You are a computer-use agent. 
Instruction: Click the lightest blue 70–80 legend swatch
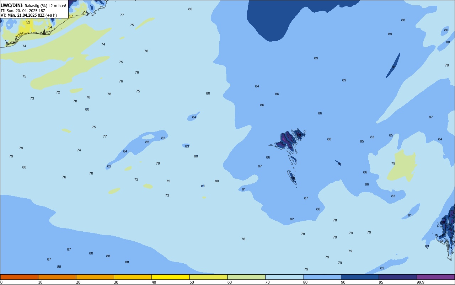(284, 277)
